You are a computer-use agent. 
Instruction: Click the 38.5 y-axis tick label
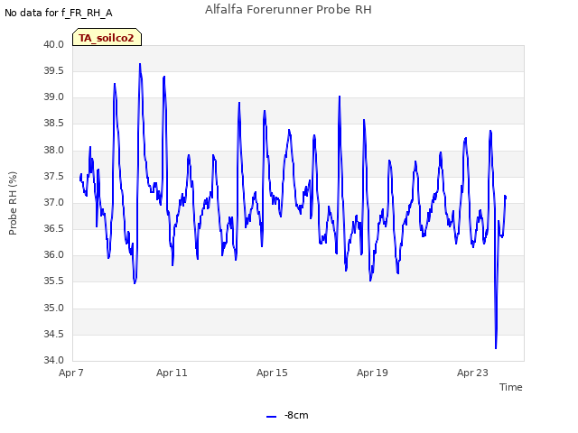pos(54,124)
